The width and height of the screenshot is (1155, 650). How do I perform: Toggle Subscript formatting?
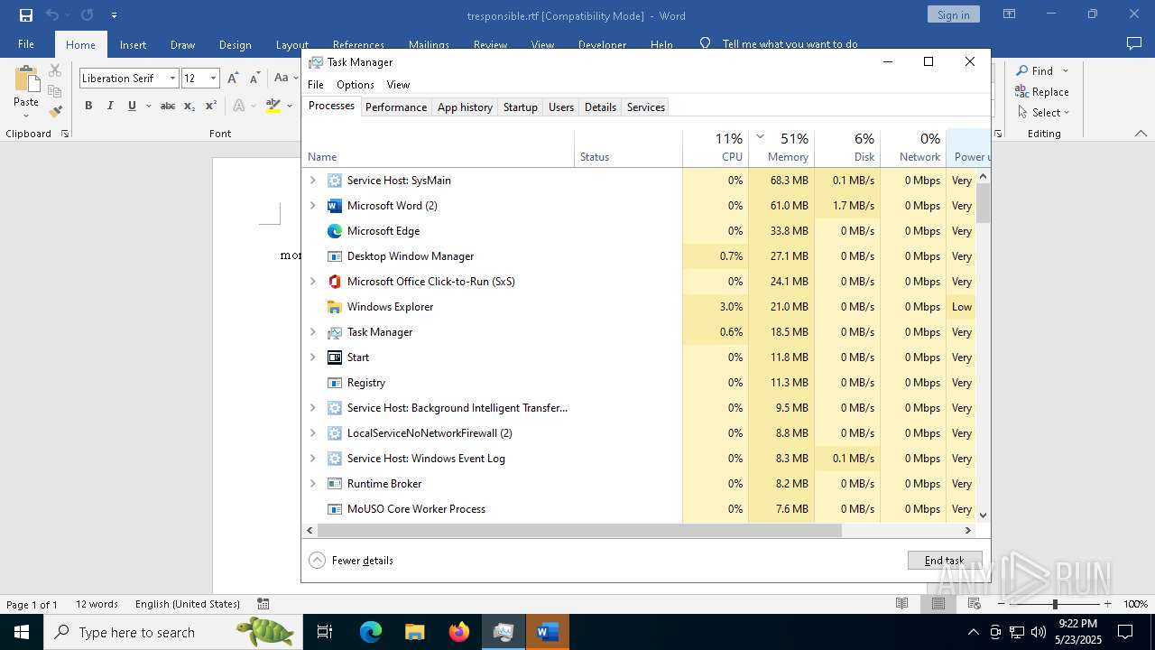tap(189, 106)
